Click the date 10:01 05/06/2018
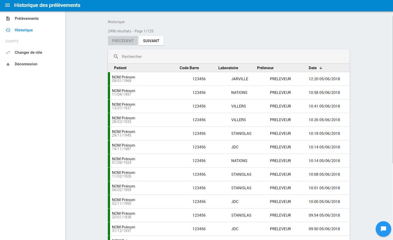 324,188
